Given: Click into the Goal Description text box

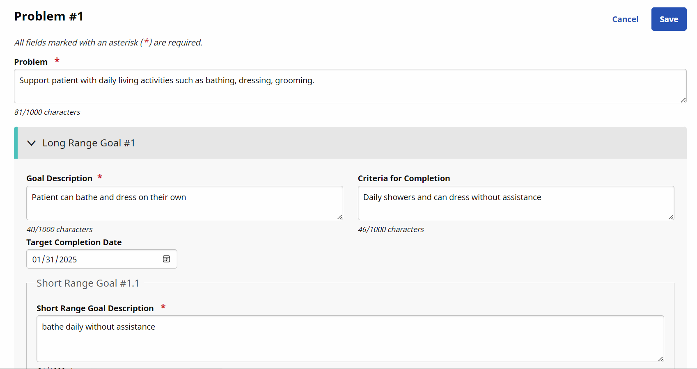Looking at the screenshot, I should [184, 203].
